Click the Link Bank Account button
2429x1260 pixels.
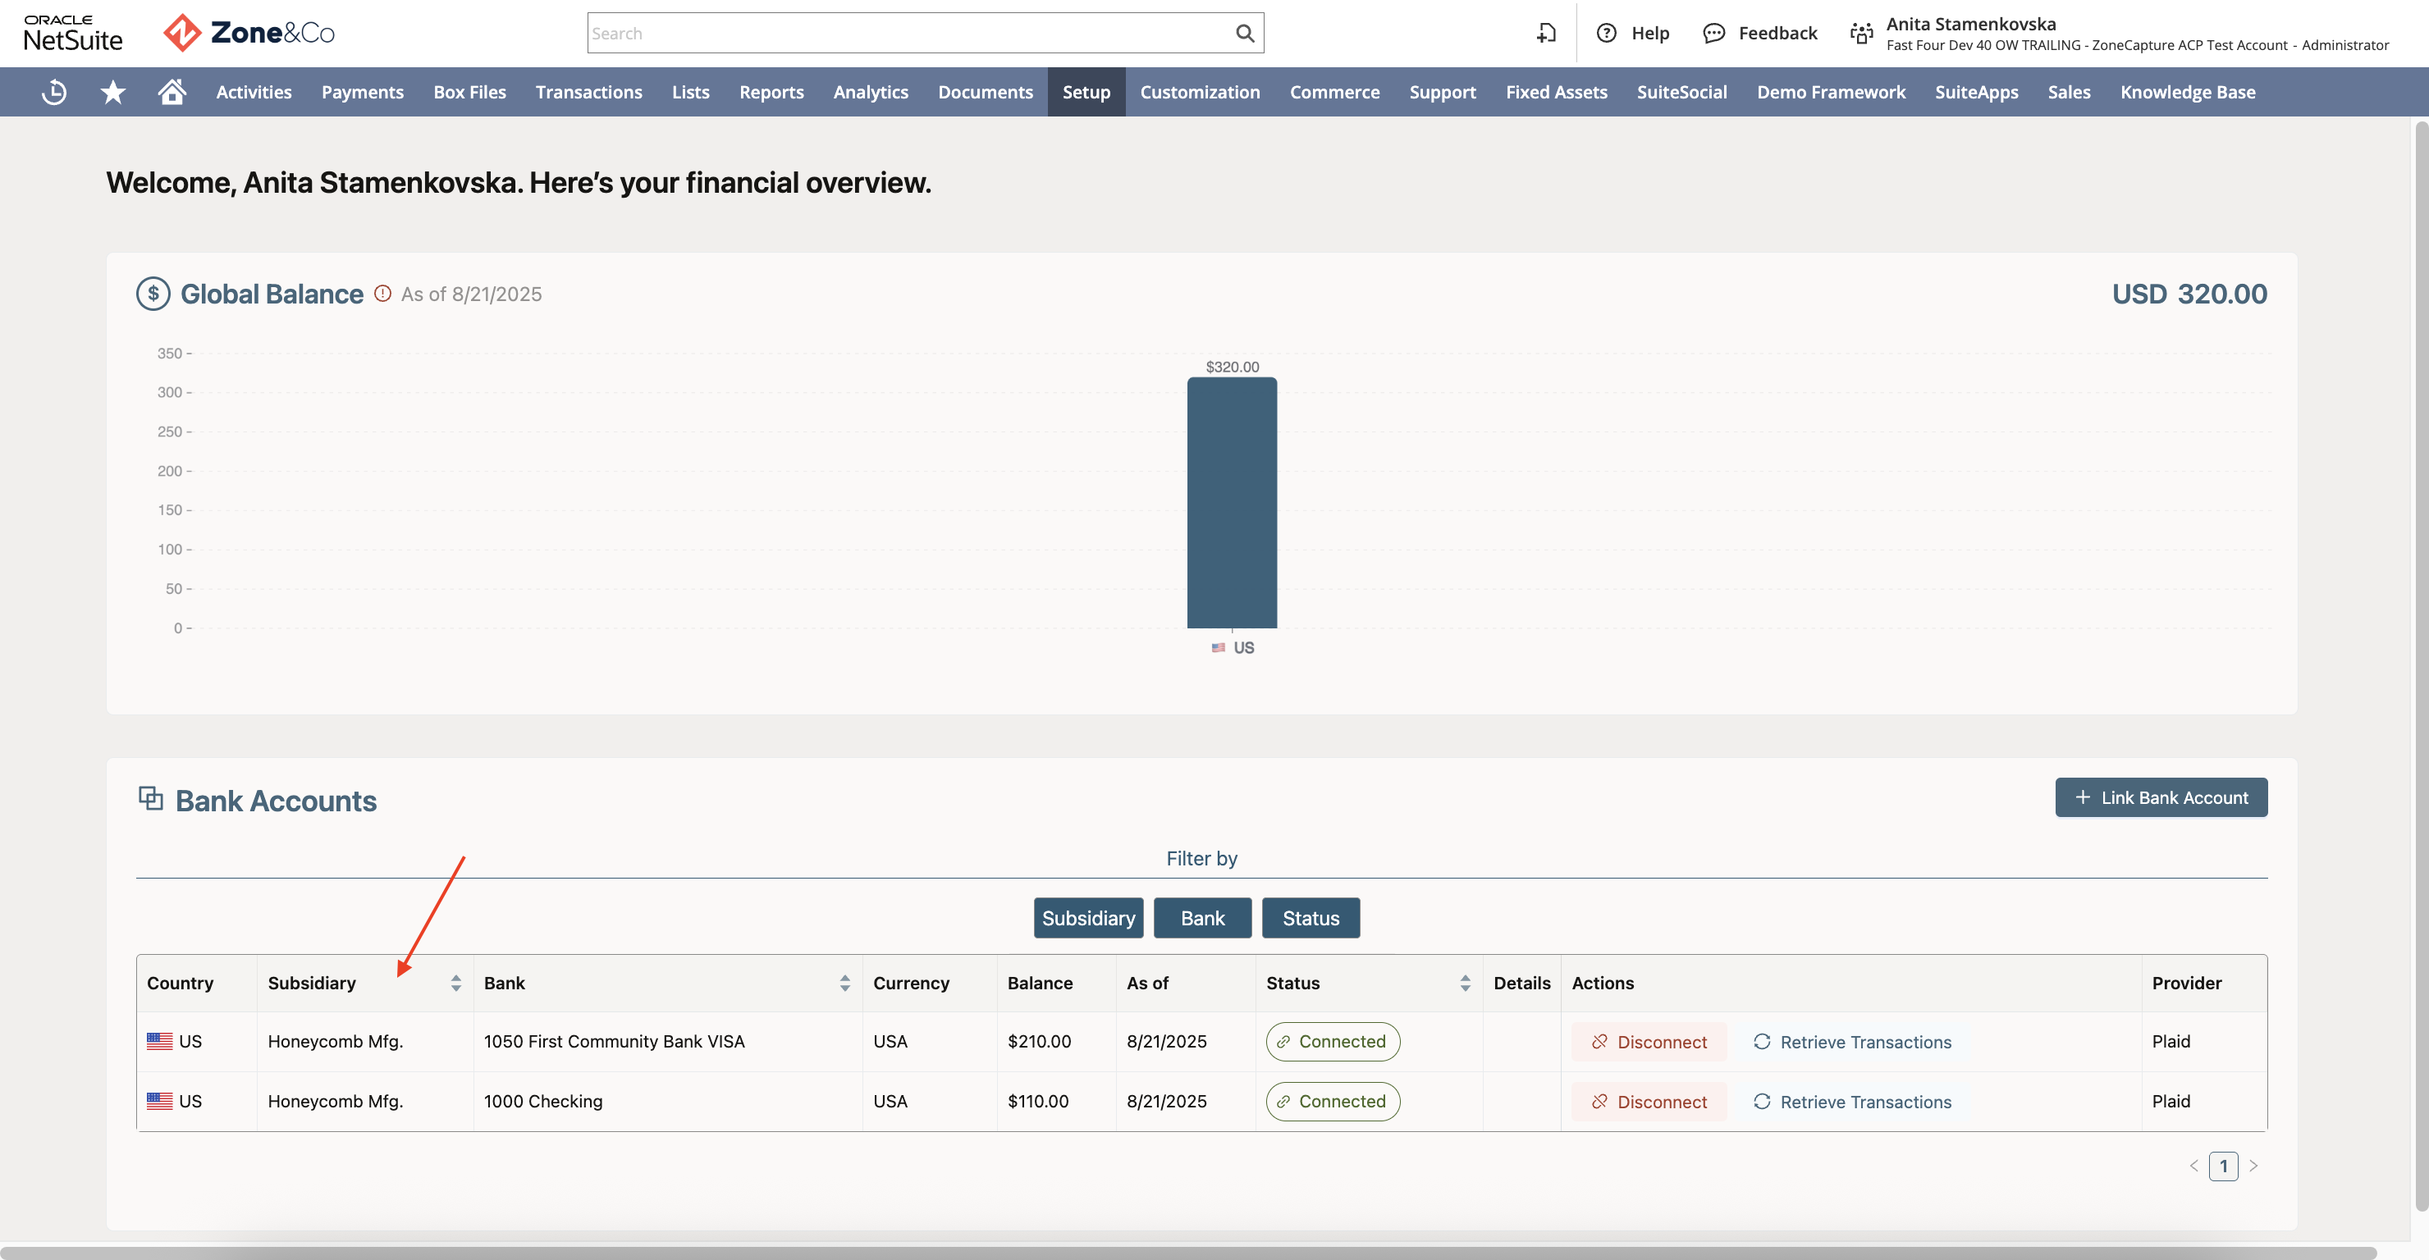pos(2161,797)
